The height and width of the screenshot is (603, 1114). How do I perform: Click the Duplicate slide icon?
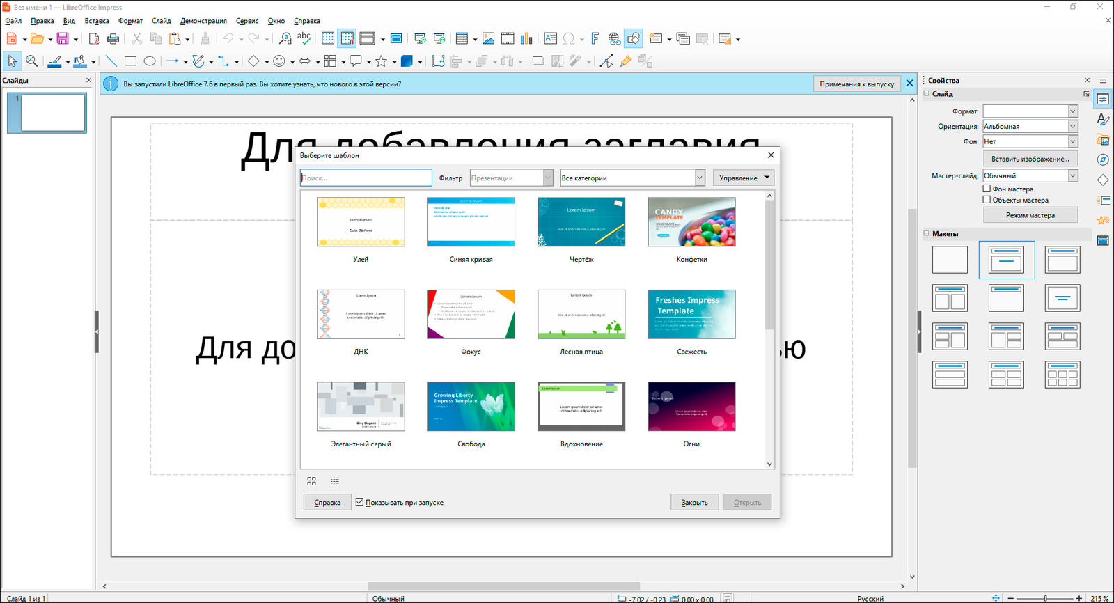683,39
